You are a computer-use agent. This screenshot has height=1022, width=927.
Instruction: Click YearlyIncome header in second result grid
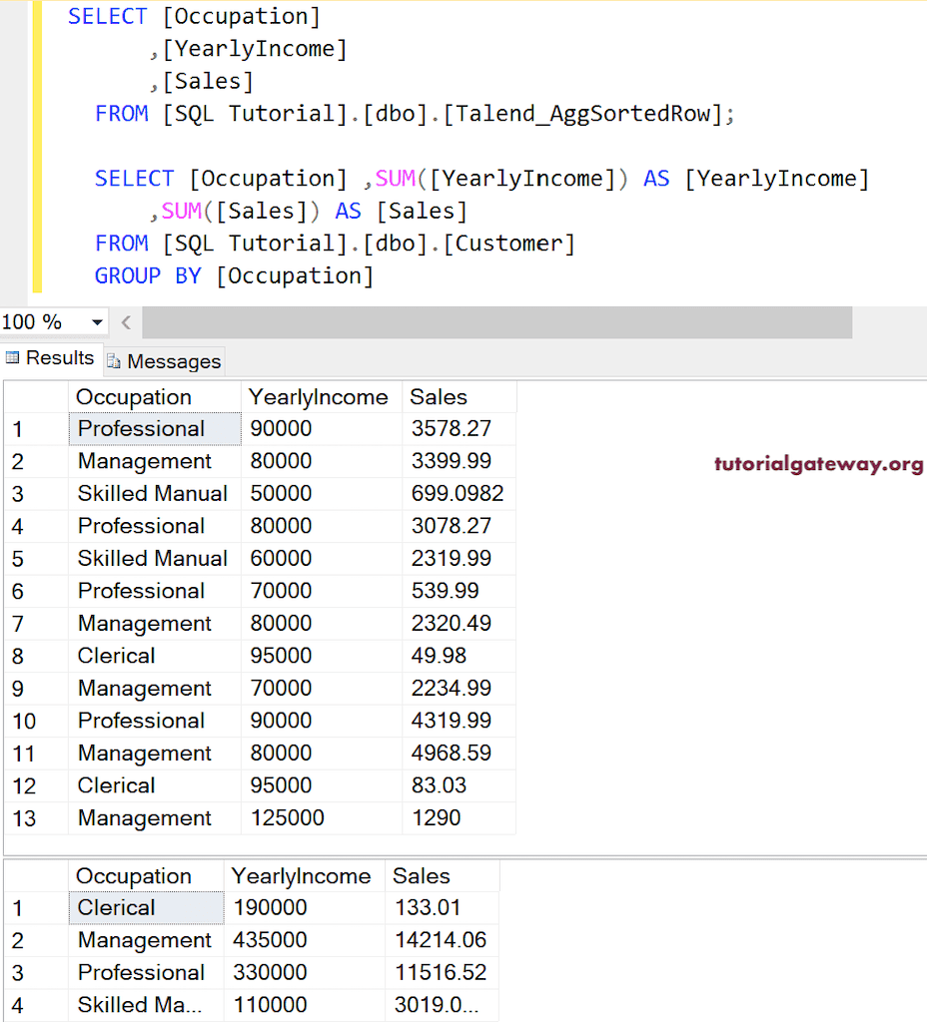pos(305,876)
